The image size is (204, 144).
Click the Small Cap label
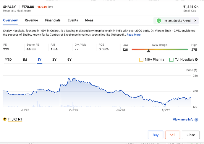click(x=190, y=11)
